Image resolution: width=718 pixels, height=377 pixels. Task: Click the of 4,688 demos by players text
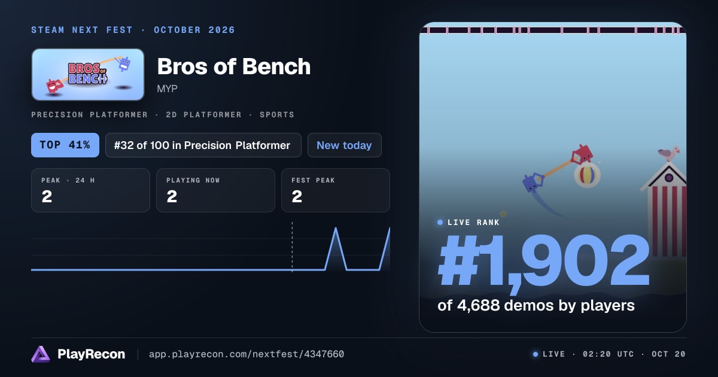(x=536, y=305)
